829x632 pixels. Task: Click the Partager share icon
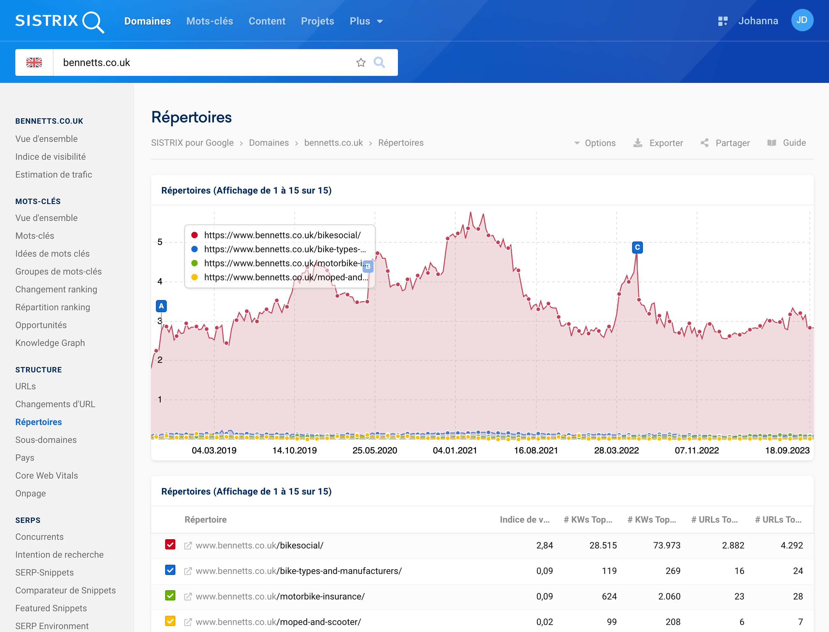click(705, 143)
